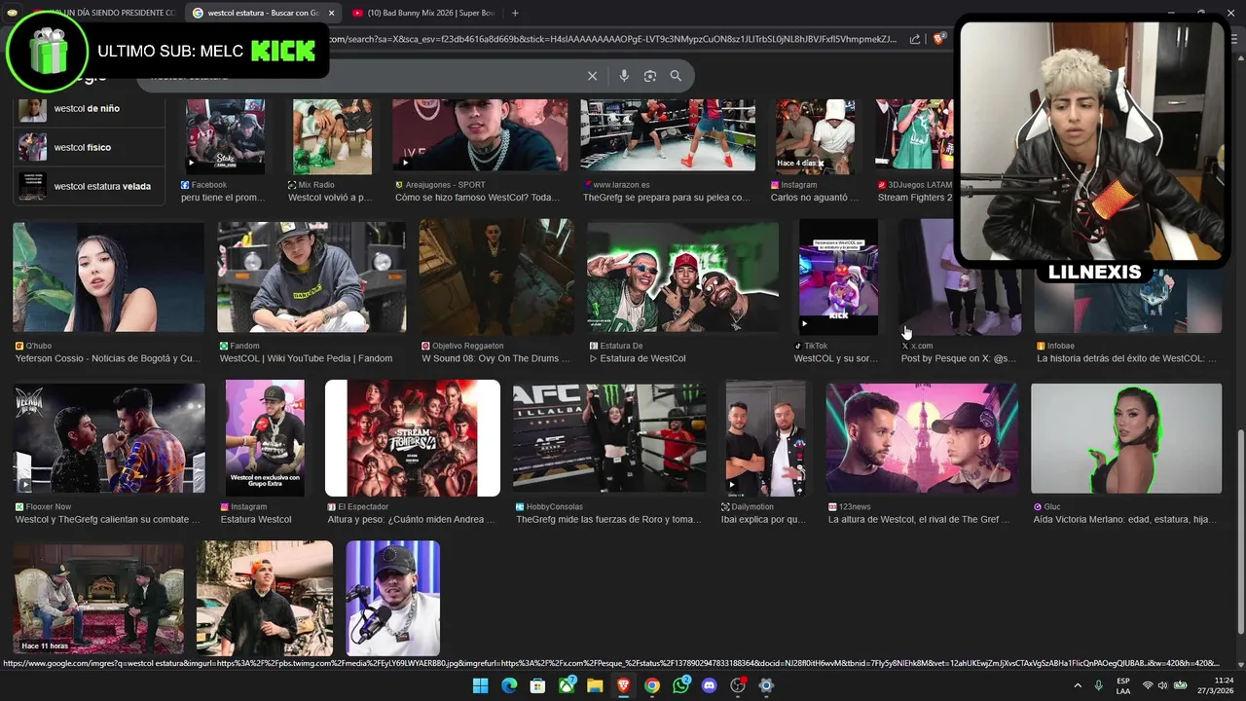Open the podcast microphone image thumbnail

[393, 598]
